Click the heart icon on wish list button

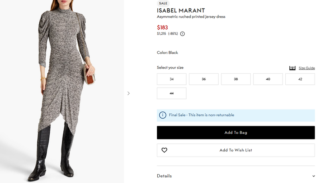164,150
